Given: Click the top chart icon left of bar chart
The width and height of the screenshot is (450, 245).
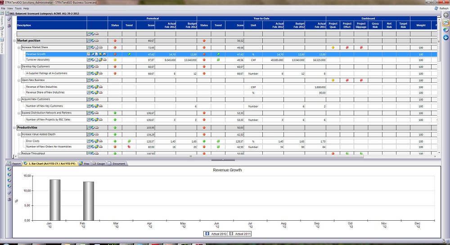Looking at the screenshot, I should point(9,169).
